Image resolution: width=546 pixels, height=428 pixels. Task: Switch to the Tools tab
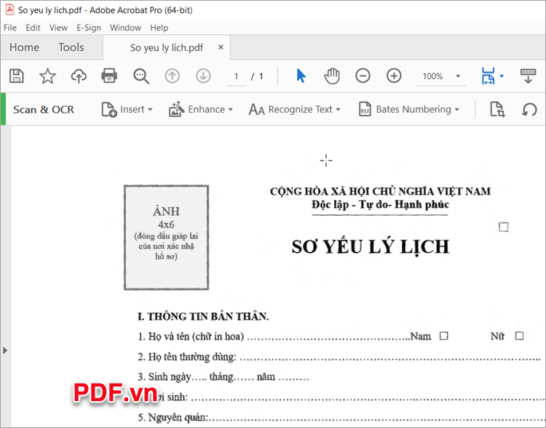71,47
